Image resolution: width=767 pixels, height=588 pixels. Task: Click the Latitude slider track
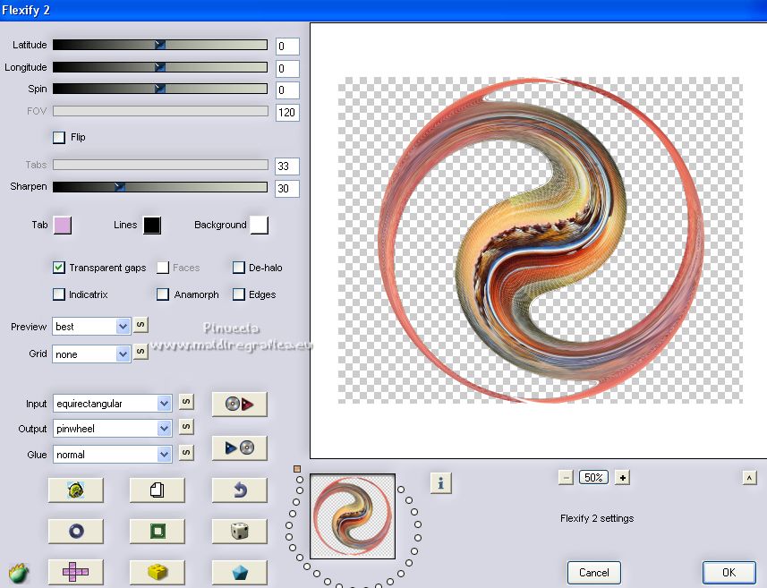pos(160,45)
